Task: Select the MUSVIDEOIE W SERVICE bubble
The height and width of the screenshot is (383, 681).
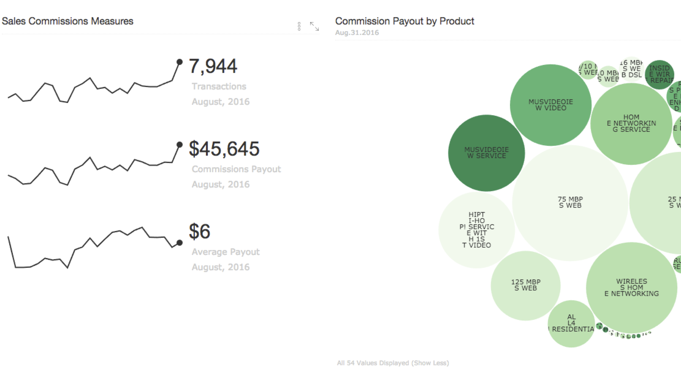Action: click(x=486, y=153)
